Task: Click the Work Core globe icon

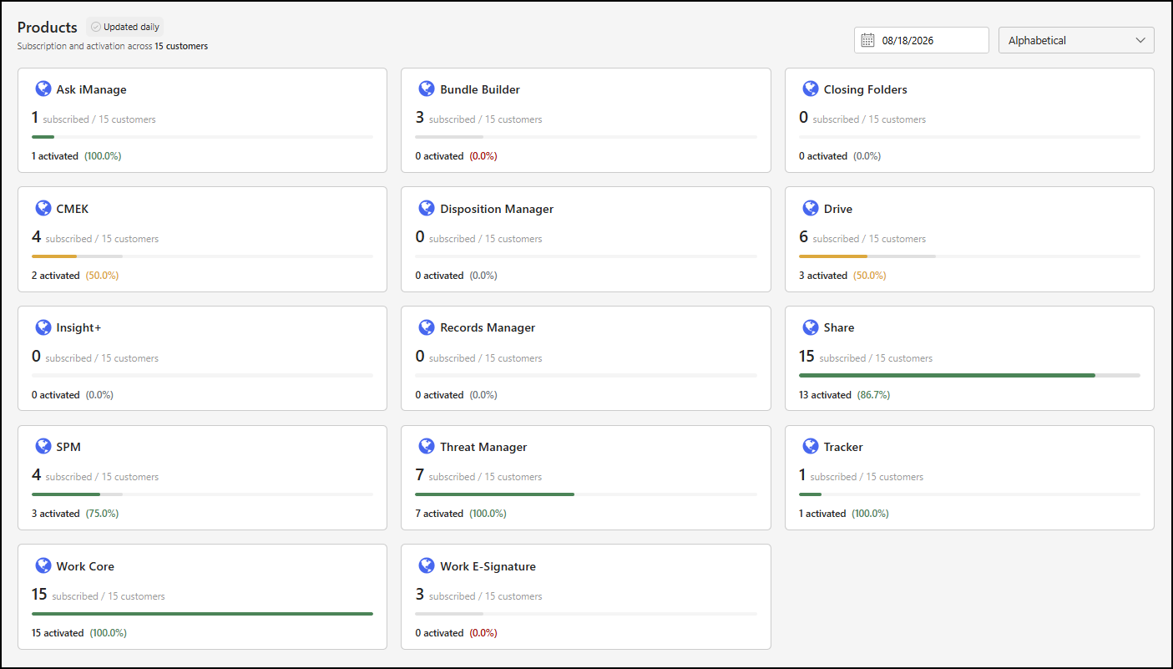Action: tap(43, 565)
